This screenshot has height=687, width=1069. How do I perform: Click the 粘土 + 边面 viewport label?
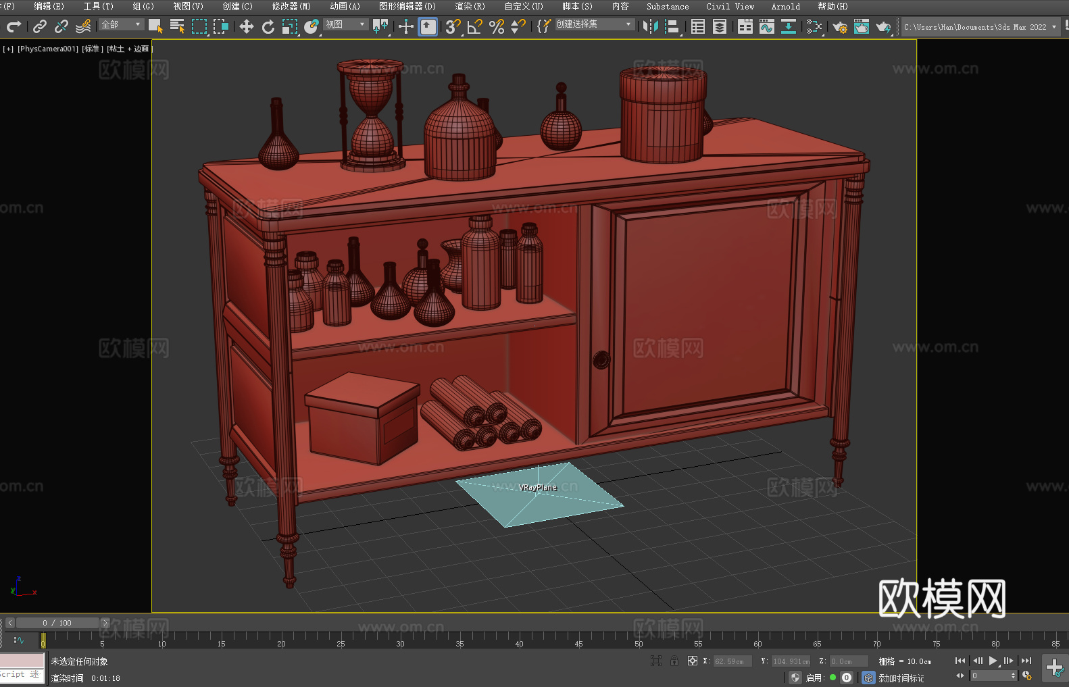click(x=129, y=49)
